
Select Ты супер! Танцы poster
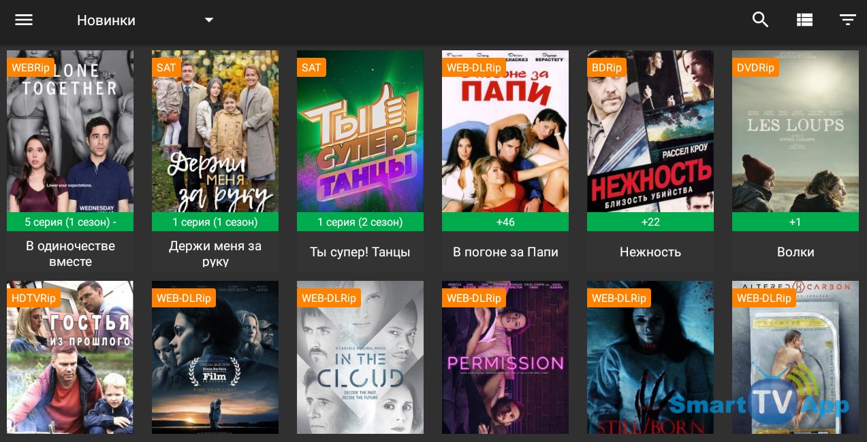click(x=360, y=131)
